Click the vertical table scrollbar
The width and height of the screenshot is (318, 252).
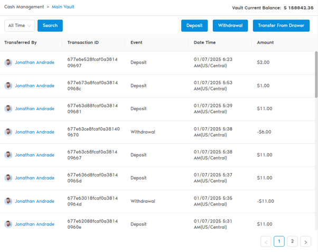(315, 74)
